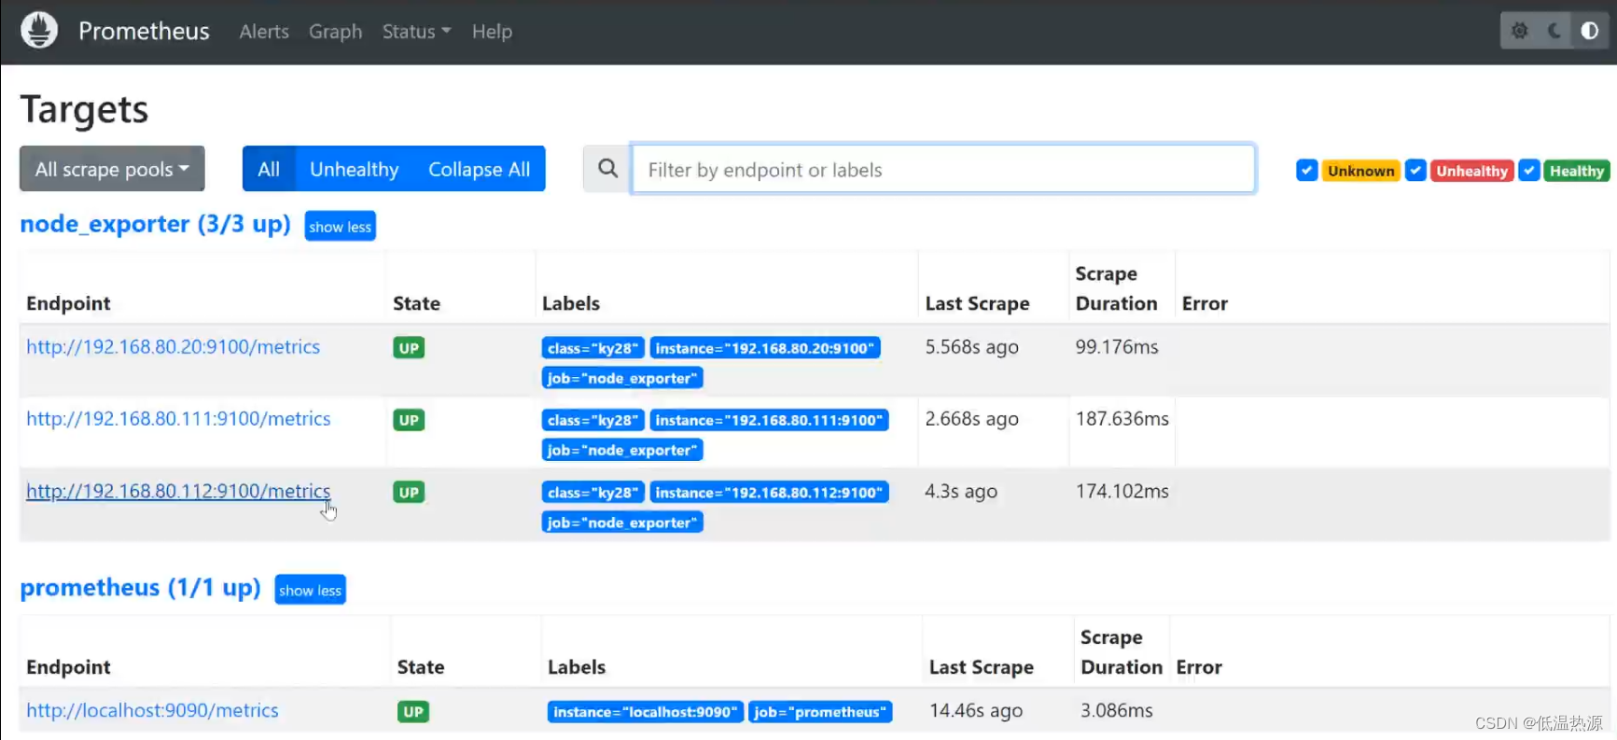Click the 187.636ms scrape duration
Viewport: 1617px width, 740px height.
click(x=1122, y=419)
